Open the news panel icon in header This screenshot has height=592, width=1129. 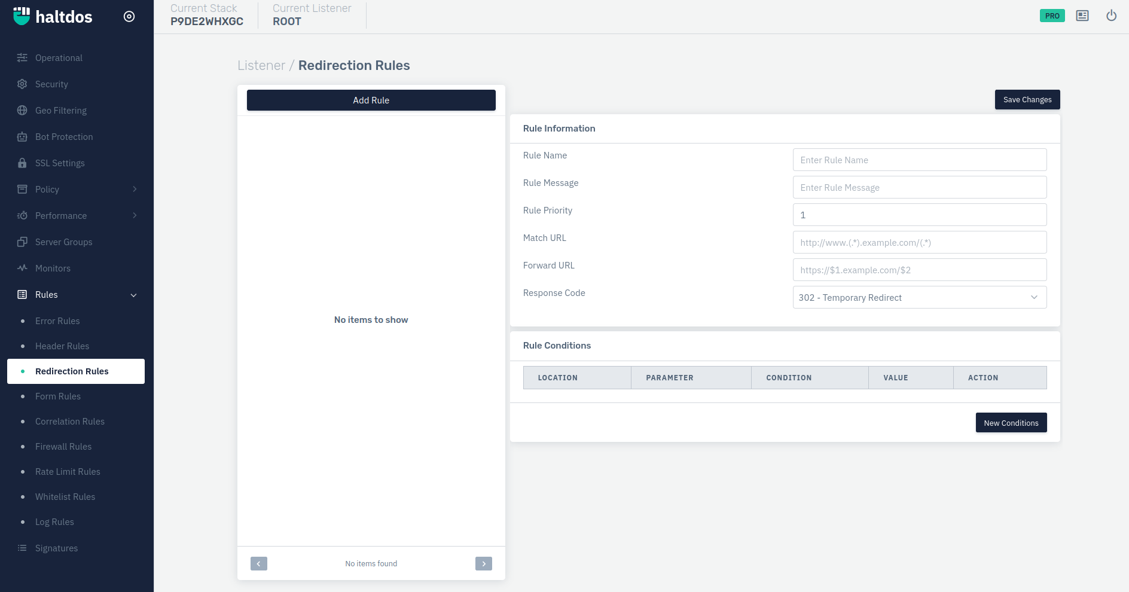[x=1082, y=16]
